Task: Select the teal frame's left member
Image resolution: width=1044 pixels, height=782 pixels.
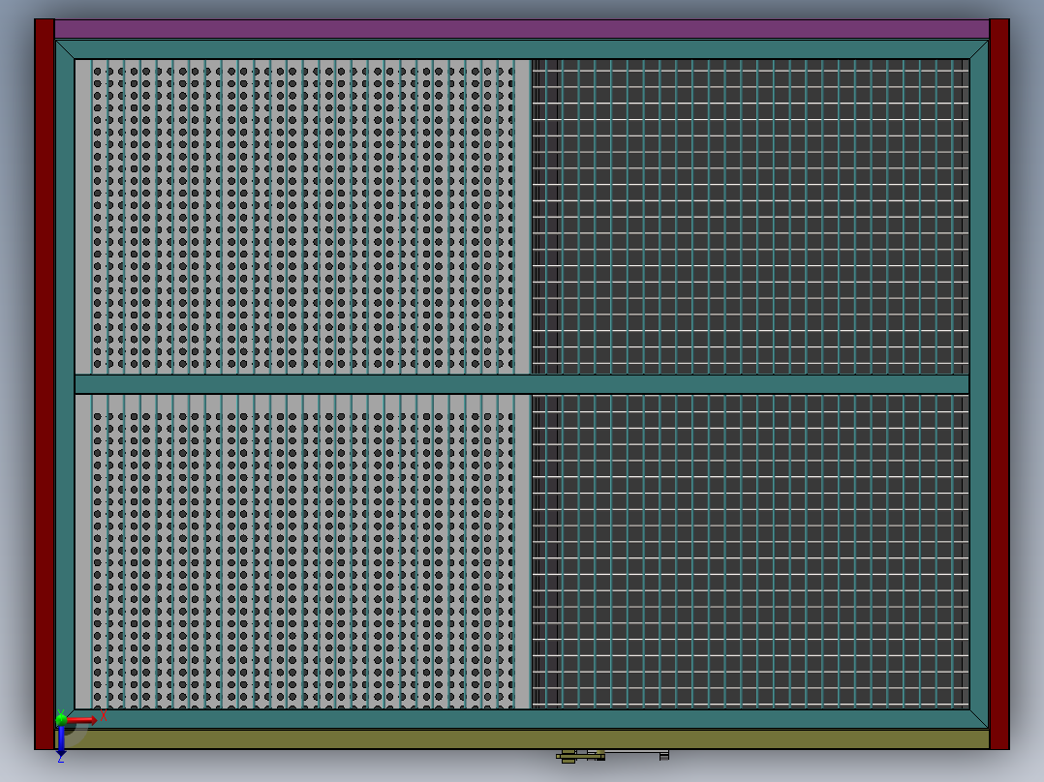Action: coord(65,384)
